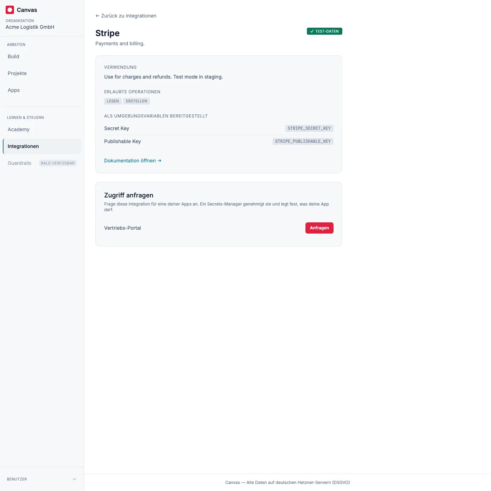The image size is (491, 491).
Task: Open the Dokumentation öffnen link
Action: (x=133, y=161)
